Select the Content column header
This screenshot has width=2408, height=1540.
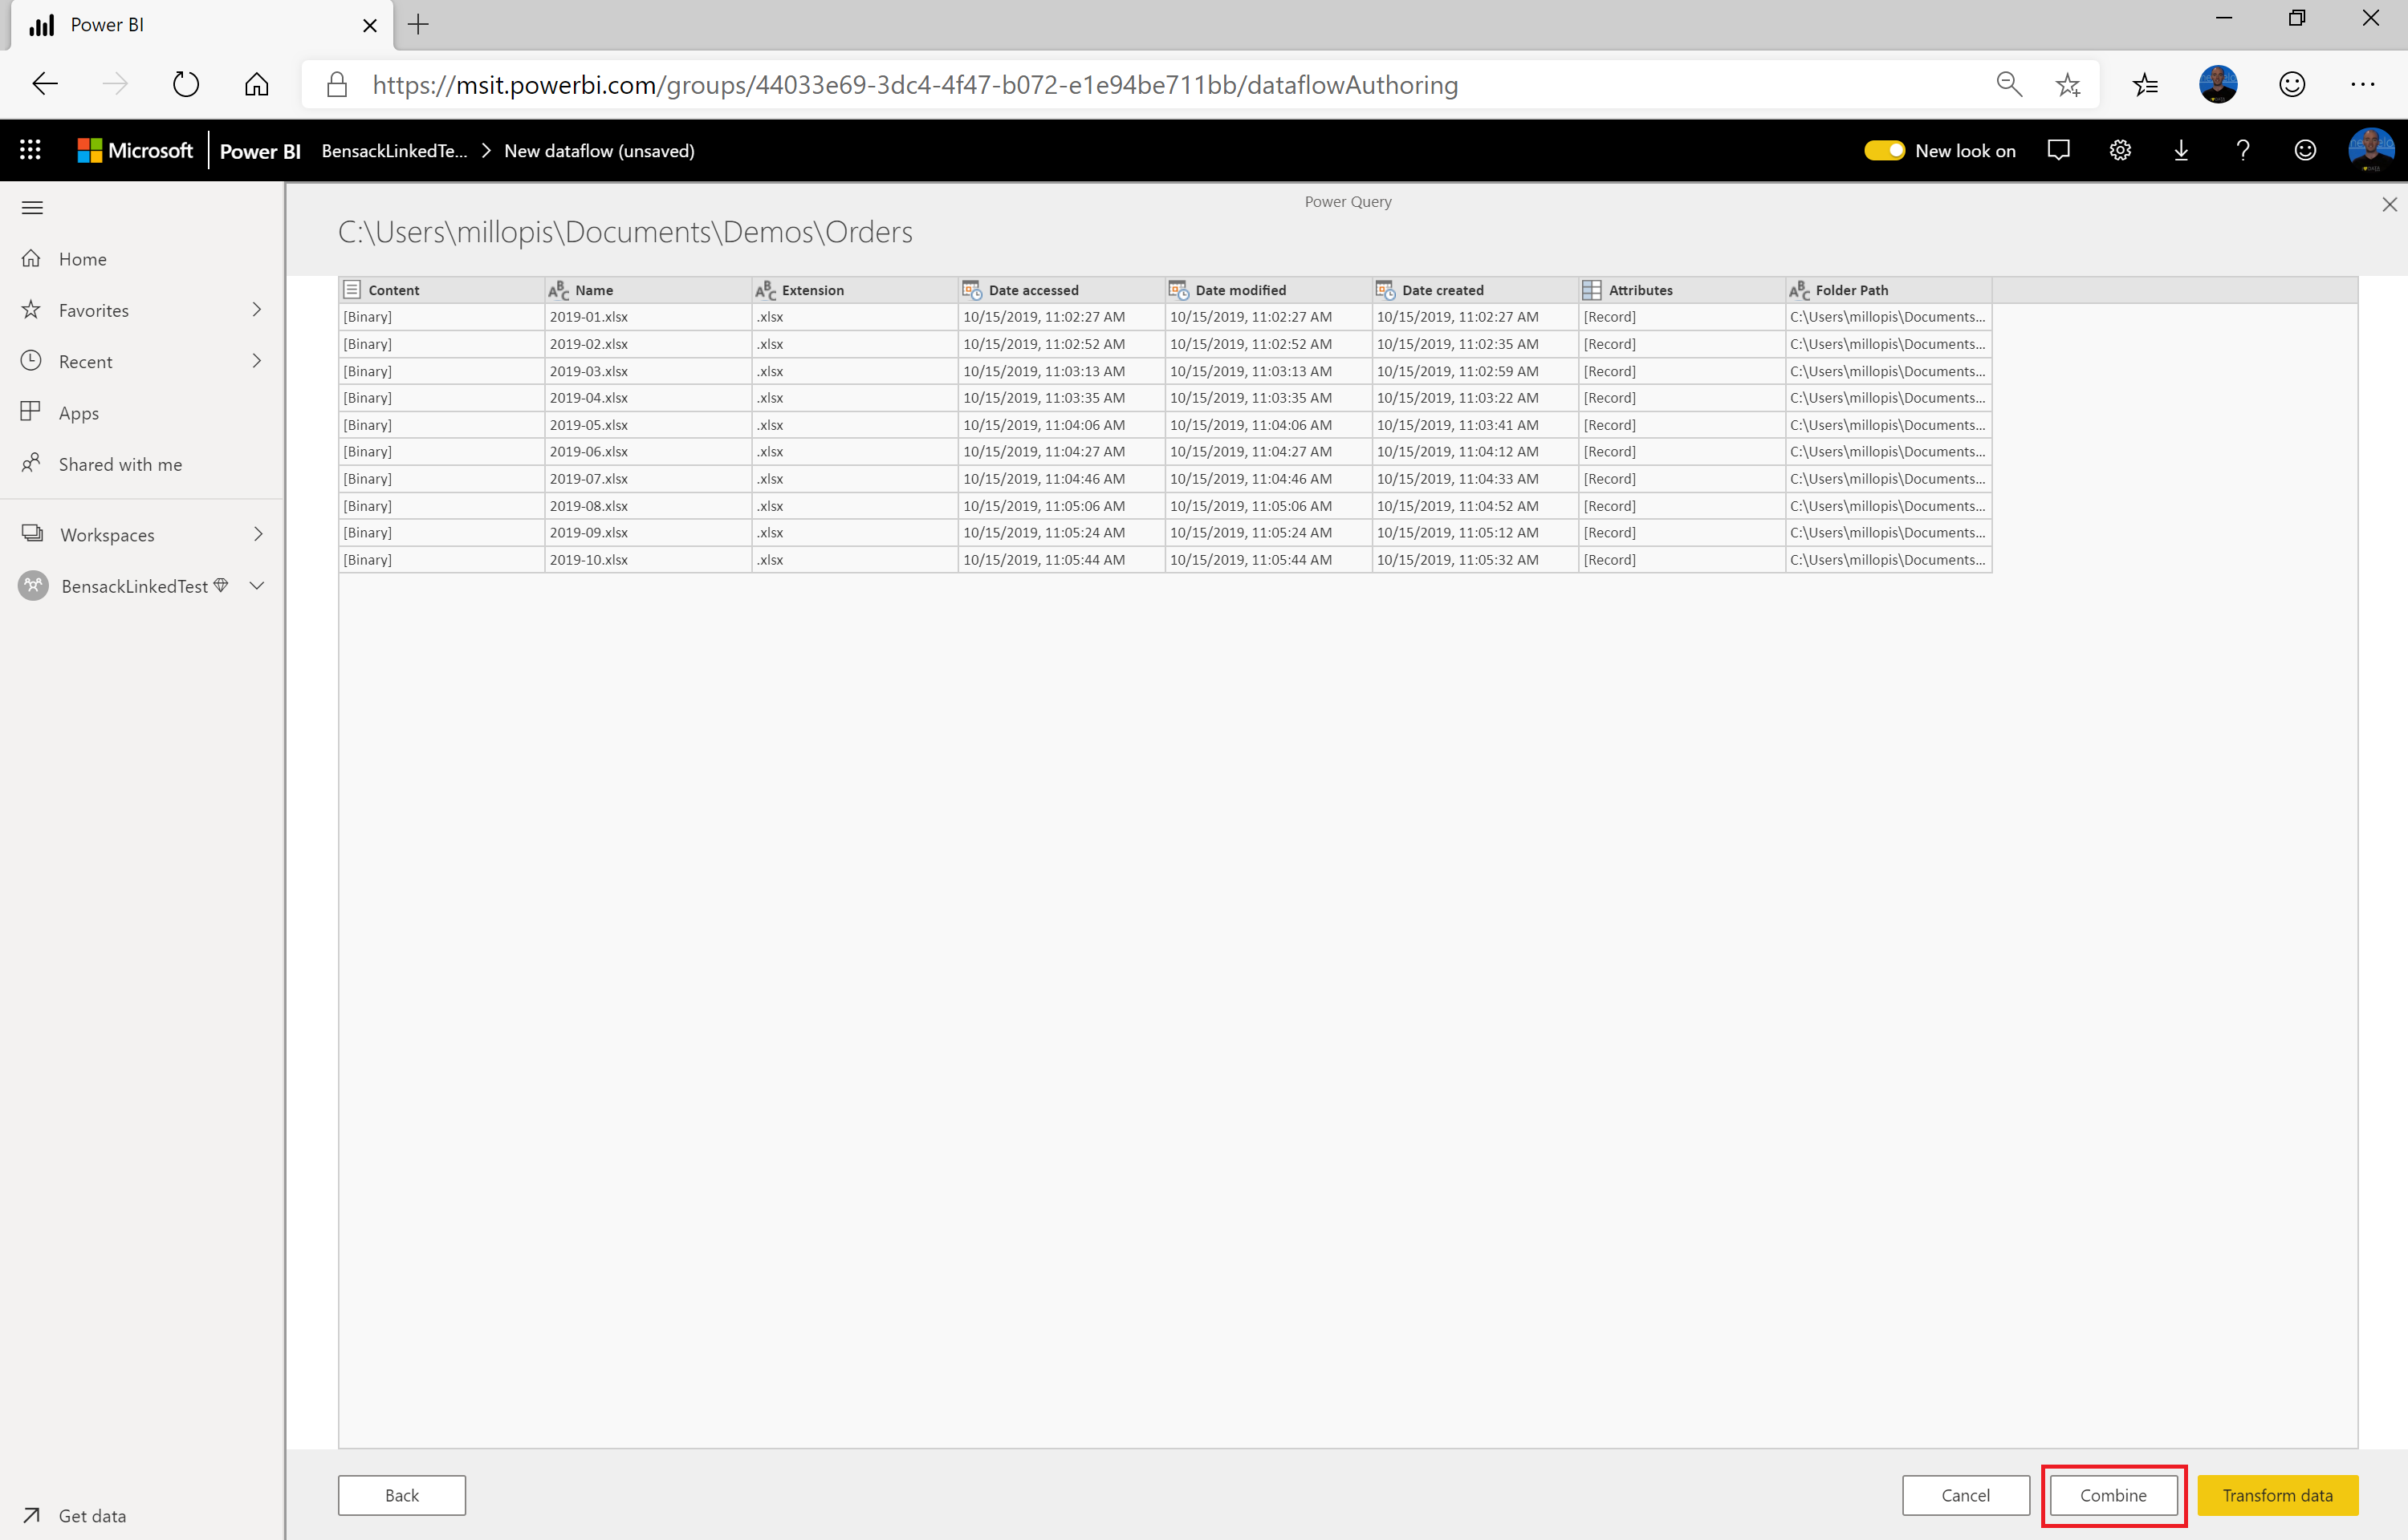[x=442, y=290]
